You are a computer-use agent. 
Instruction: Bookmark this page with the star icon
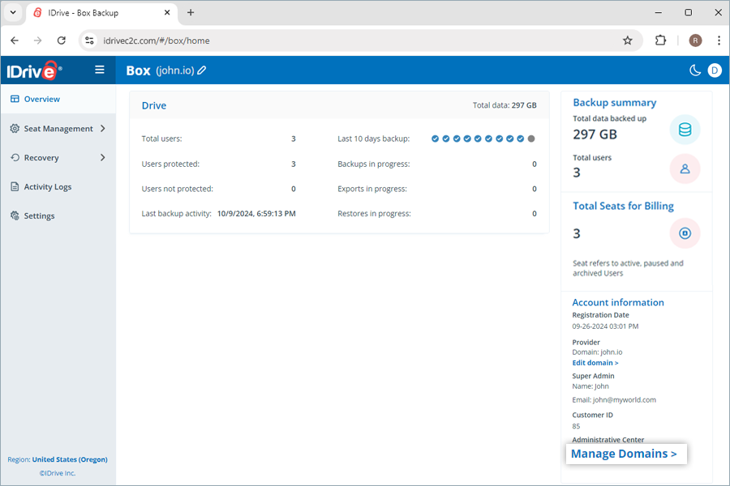627,40
